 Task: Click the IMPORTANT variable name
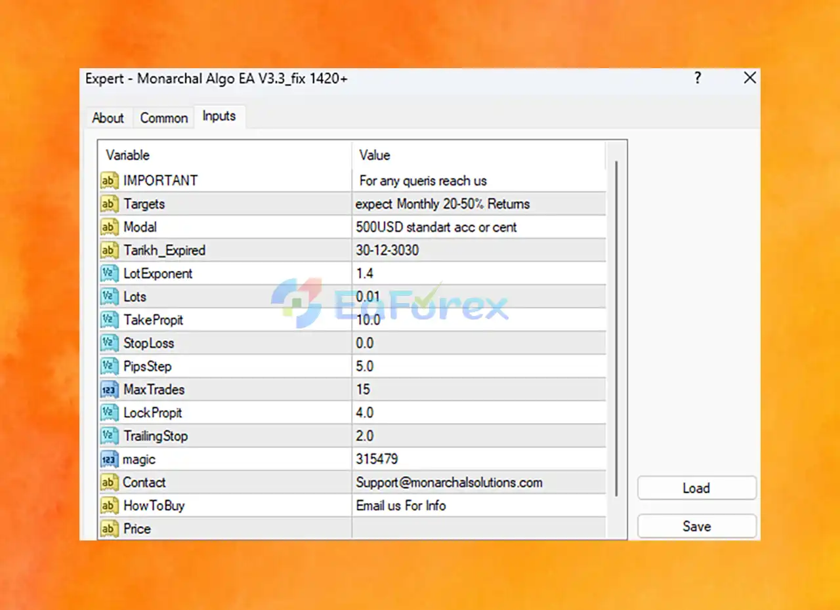161,180
